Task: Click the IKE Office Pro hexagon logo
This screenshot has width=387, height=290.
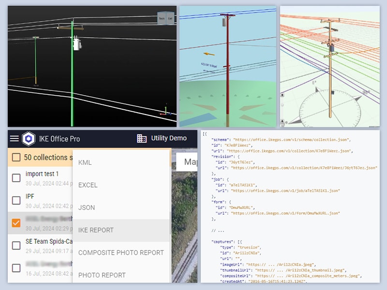Action: coord(29,139)
